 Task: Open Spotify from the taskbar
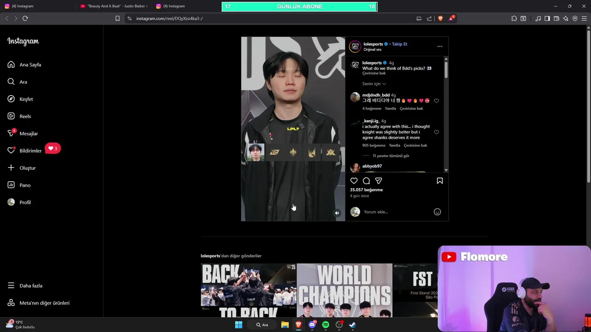(x=326, y=325)
